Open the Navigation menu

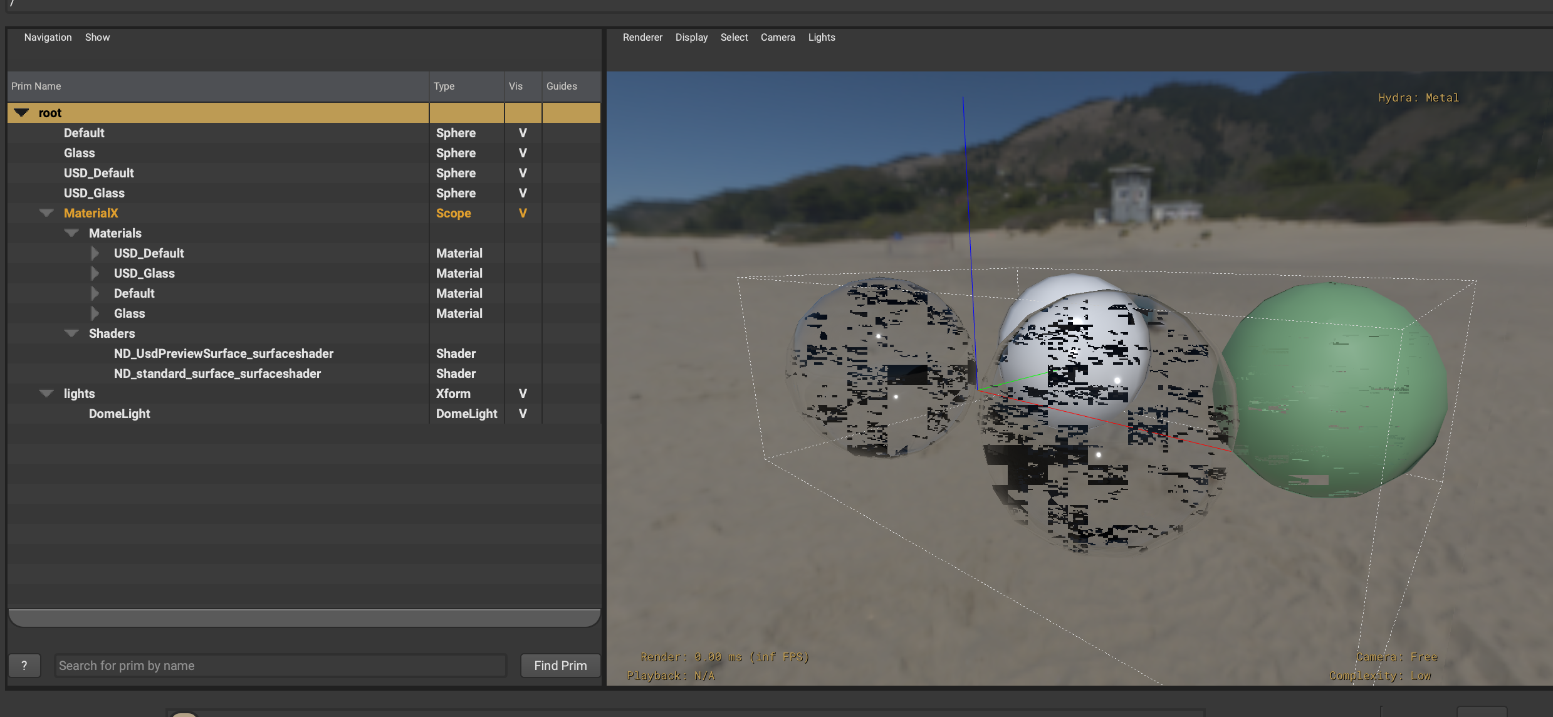[47, 37]
